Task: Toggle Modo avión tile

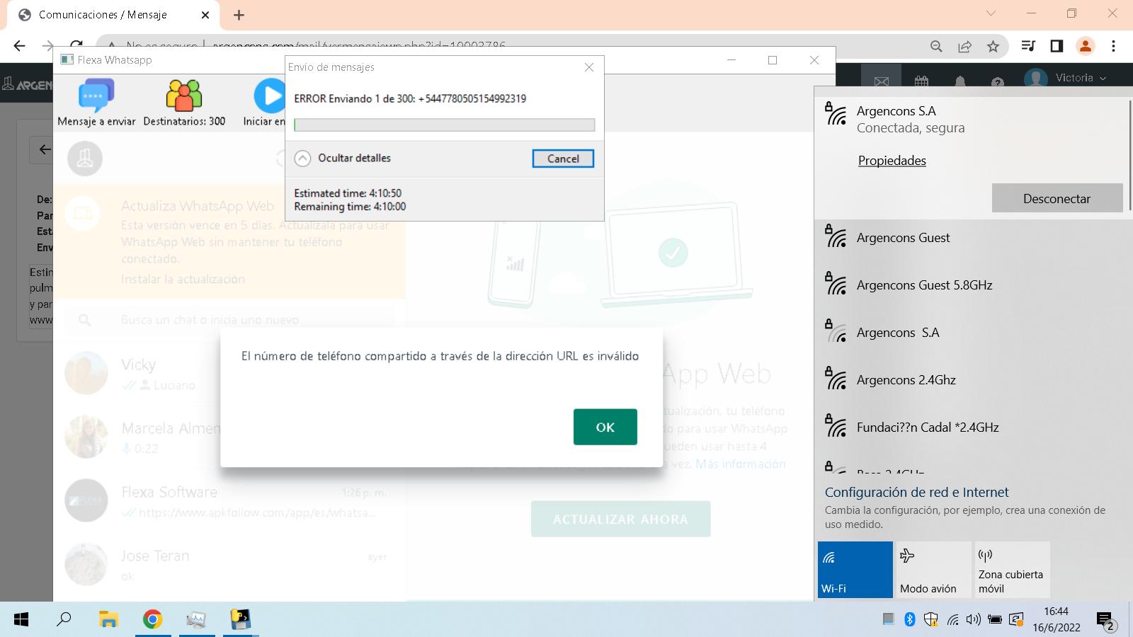Action: tap(933, 570)
